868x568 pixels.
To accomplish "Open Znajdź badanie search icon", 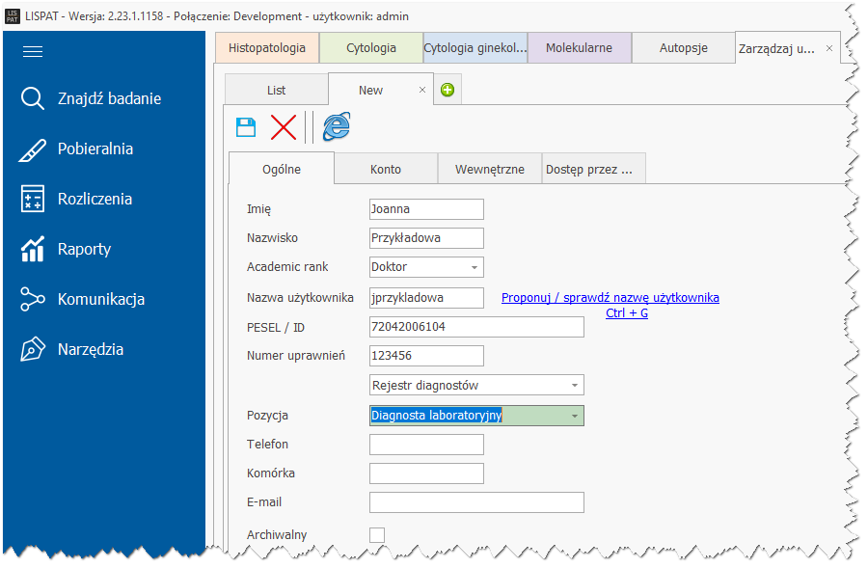I will (33, 99).
